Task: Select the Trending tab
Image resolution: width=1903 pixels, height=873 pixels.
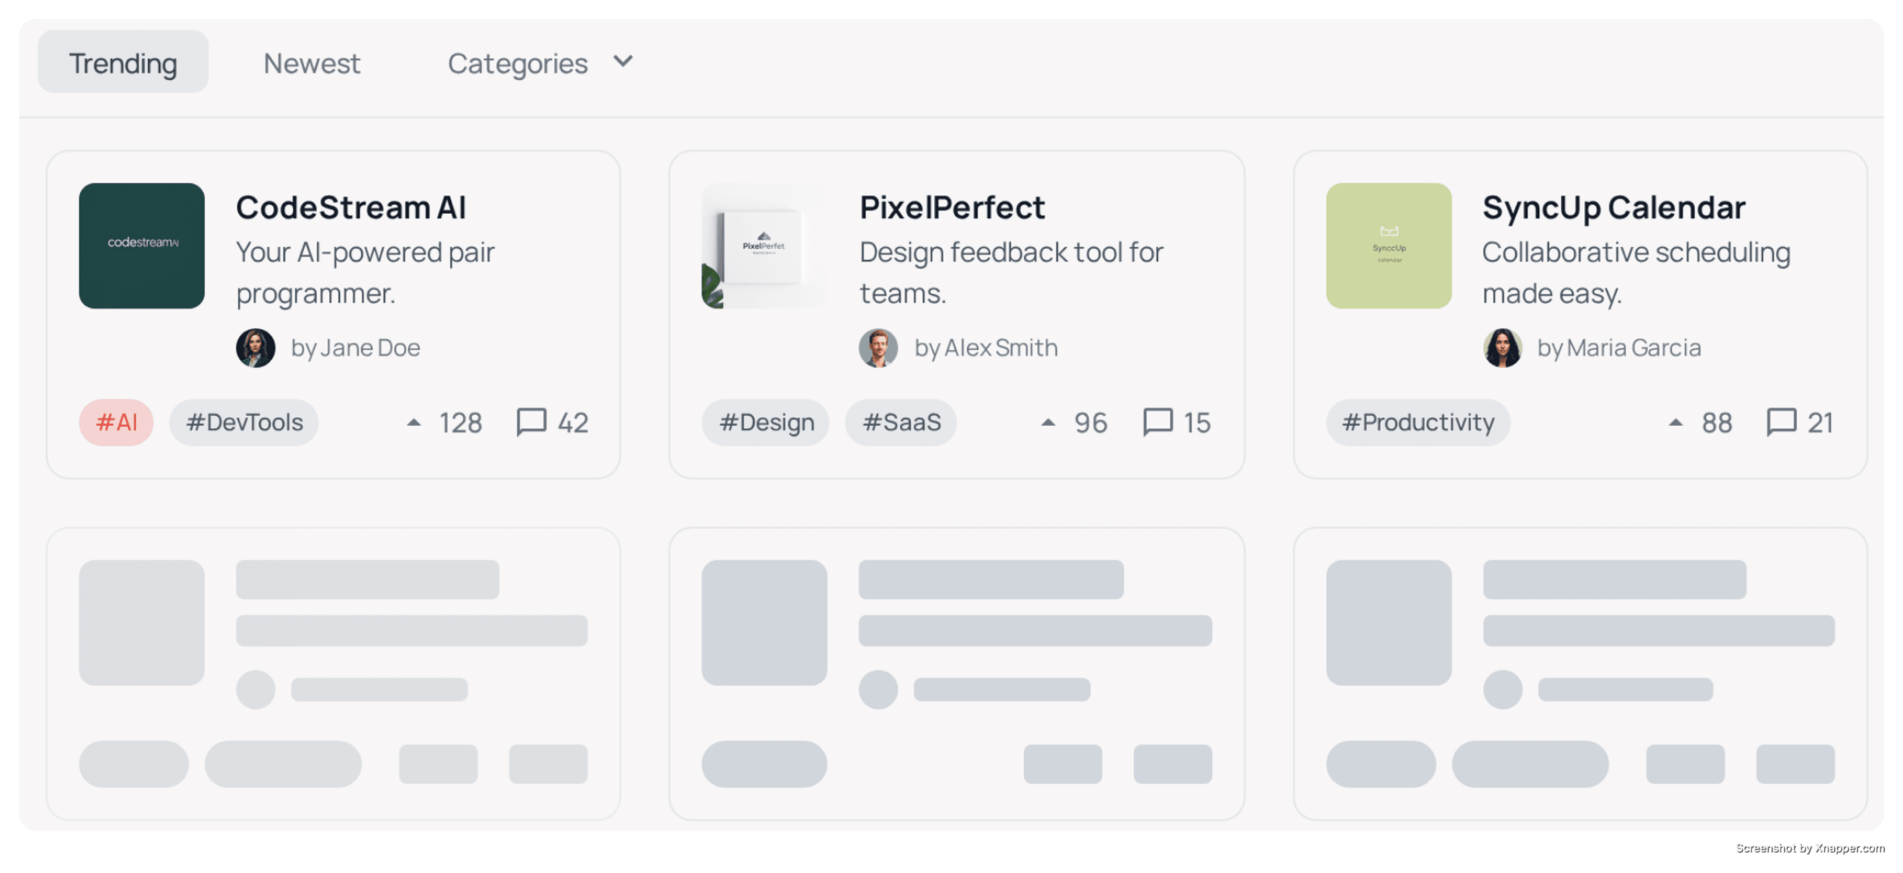Action: tap(122, 61)
